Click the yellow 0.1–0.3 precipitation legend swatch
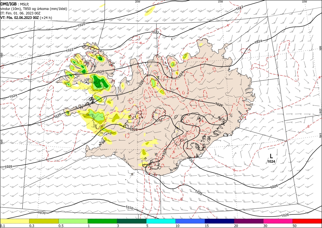The height and width of the screenshot is (228, 322). 15,221
